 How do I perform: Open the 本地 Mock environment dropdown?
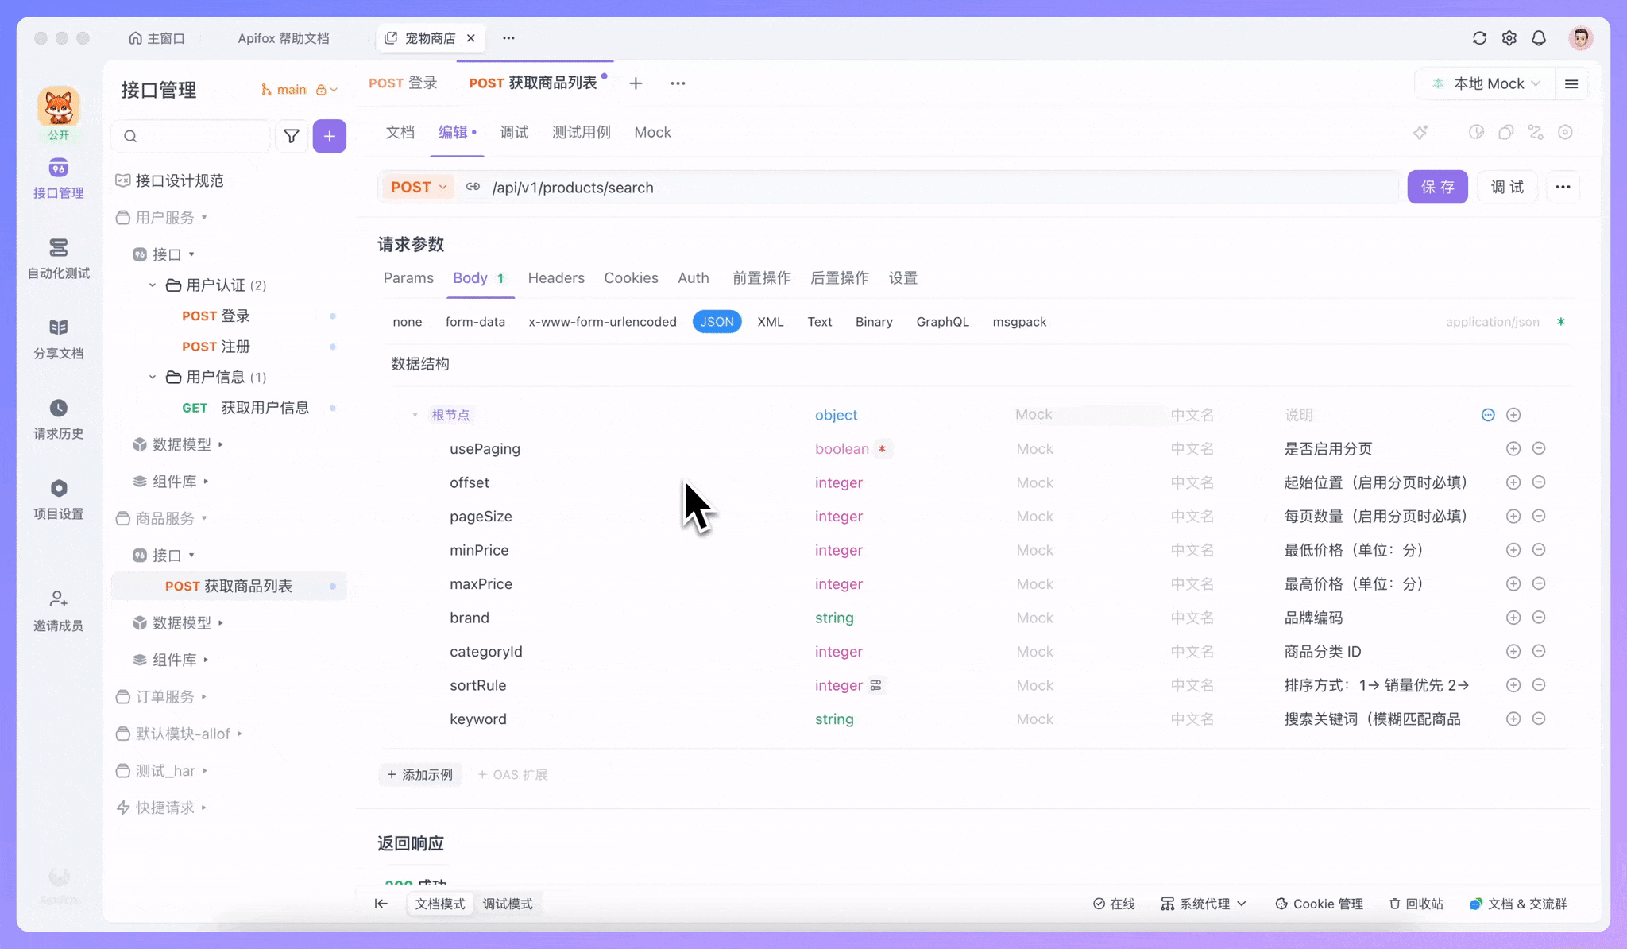pos(1484,83)
